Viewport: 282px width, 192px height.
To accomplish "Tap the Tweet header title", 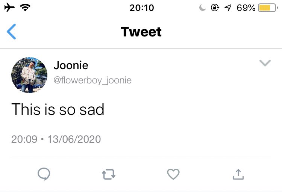I will click(141, 32).
